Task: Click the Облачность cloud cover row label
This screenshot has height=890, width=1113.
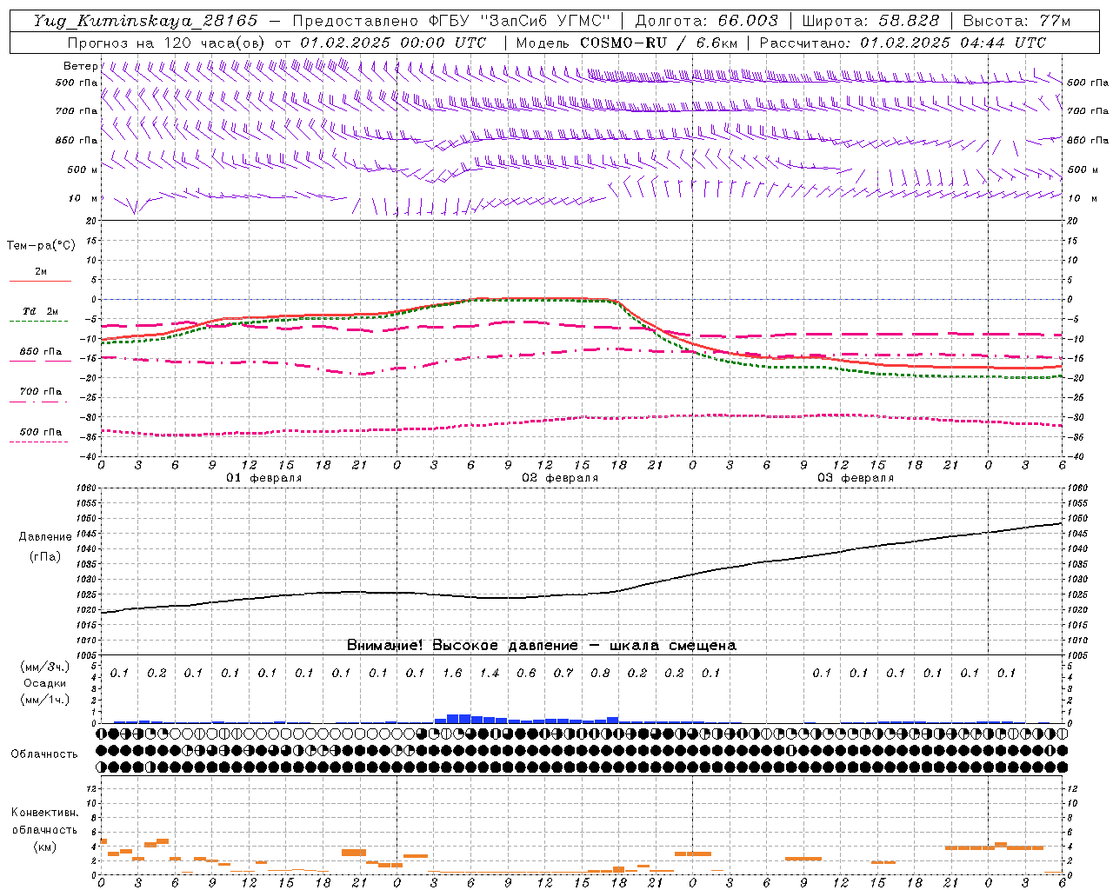Action: click(x=44, y=754)
